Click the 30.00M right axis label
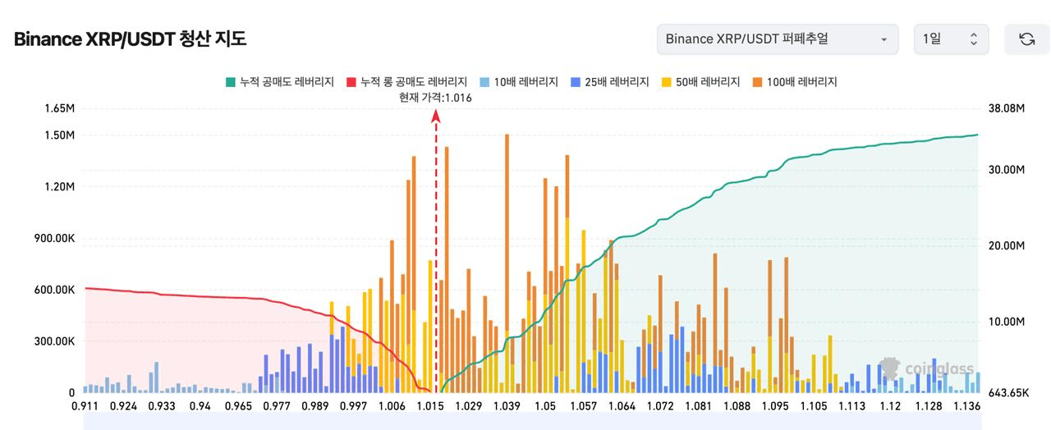This screenshot has height=430, width=1051. click(1006, 170)
